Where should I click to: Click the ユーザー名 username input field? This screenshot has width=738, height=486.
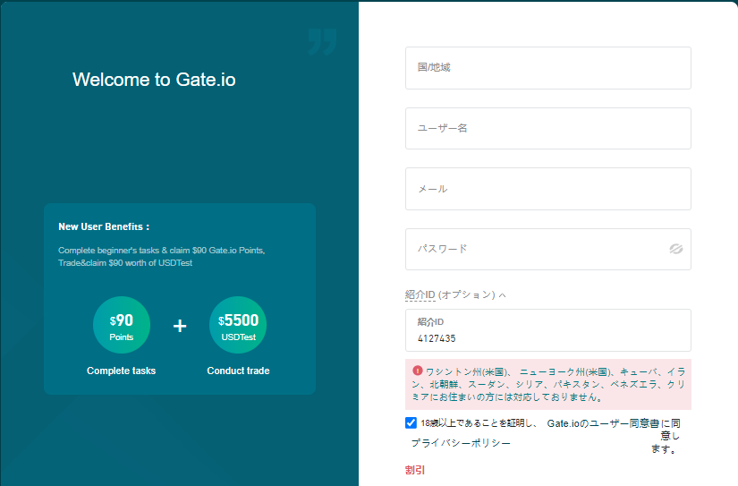click(x=547, y=128)
